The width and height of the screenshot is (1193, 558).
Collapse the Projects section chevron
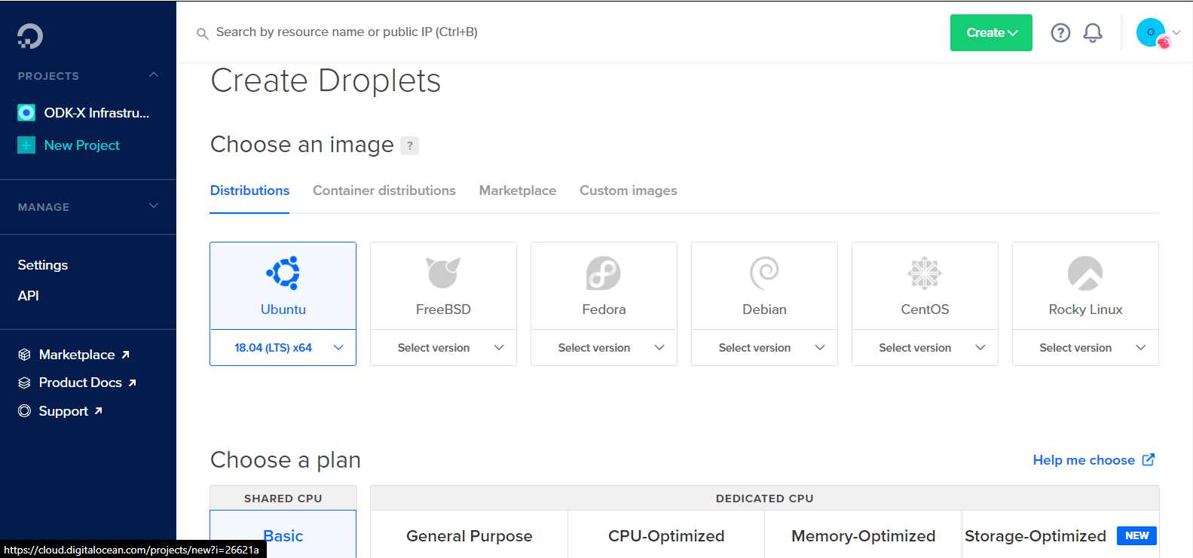point(154,75)
